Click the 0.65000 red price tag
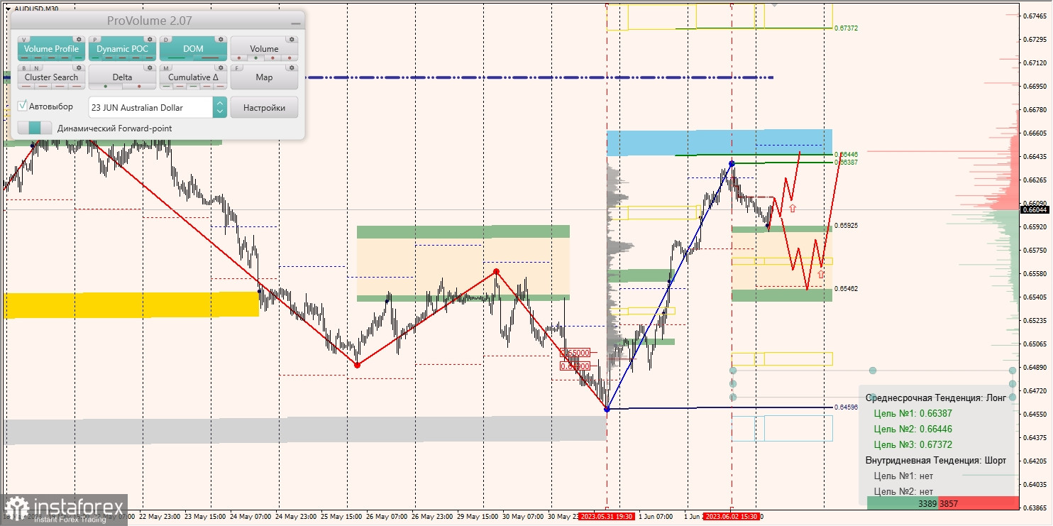 575,352
